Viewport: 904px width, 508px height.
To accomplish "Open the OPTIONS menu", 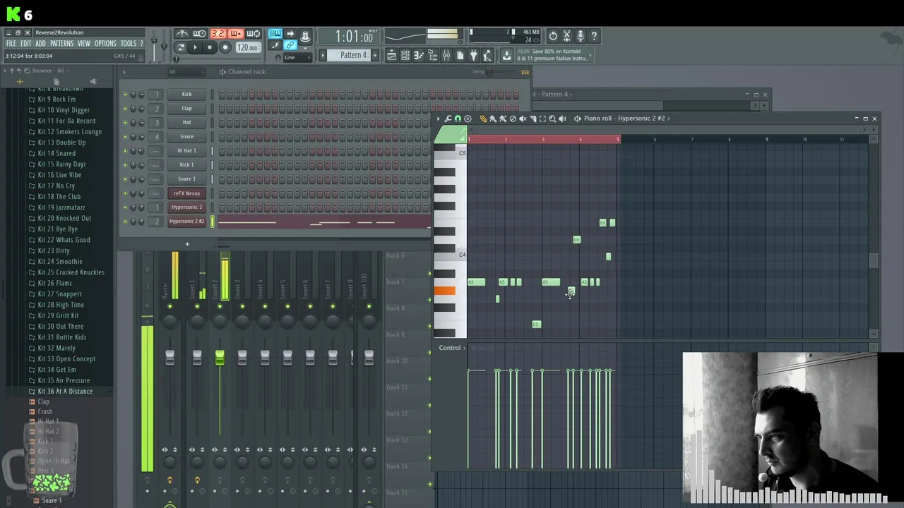I will pyautogui.click(x=105, y=44).
